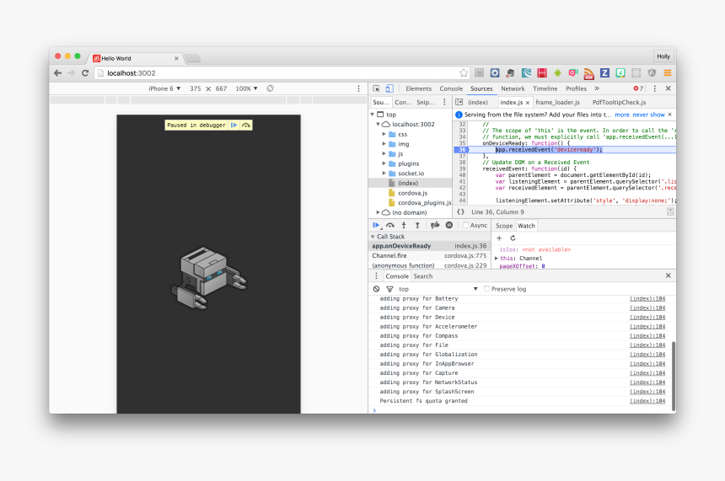
Task: Click the 'more' link in infobar
Action: click(x=622, y=115)
